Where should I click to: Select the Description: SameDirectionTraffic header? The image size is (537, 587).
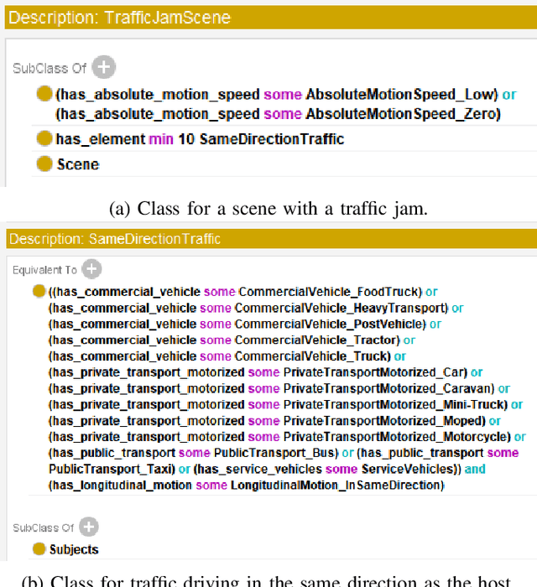coord(115,239)
